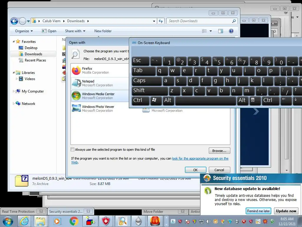This screenshot has height=227, width=302.
Task: Click the Browse... button
Action: point(219,150)
